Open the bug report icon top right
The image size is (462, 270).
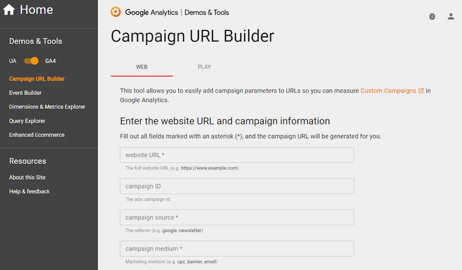[x=432, y=16]
